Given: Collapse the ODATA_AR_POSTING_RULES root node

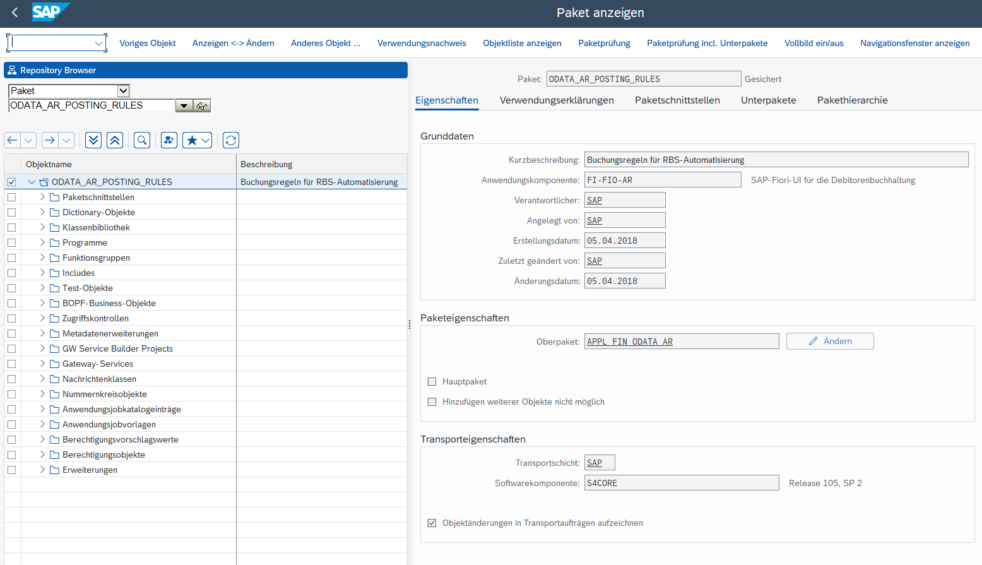Looking at the screenshot, I should coord(32,182).
